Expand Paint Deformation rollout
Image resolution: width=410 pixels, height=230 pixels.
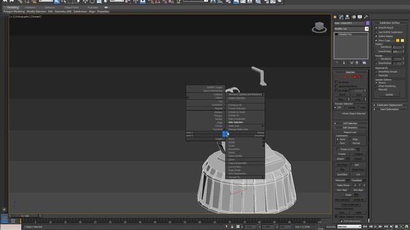(x=389, y=109)
